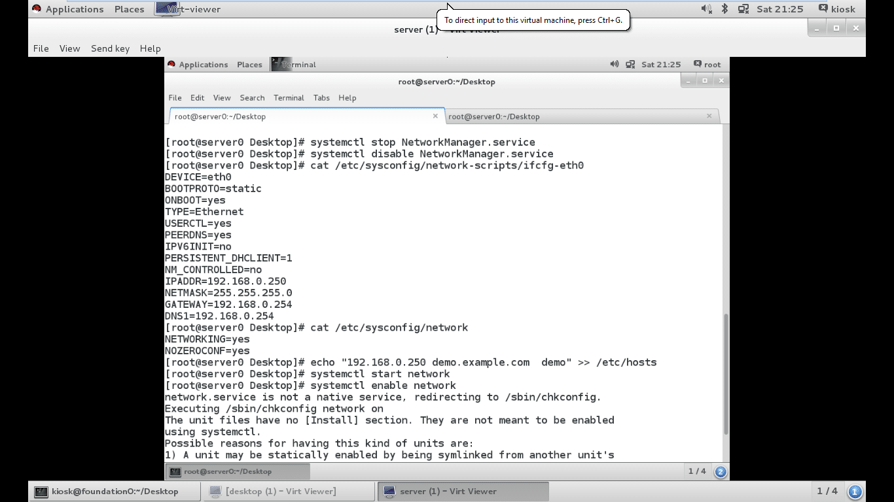This screenshot has height=502, width=894.
Task: Click the host workspace switcher showing 1 / 4
Action: (x=827, y=491)
